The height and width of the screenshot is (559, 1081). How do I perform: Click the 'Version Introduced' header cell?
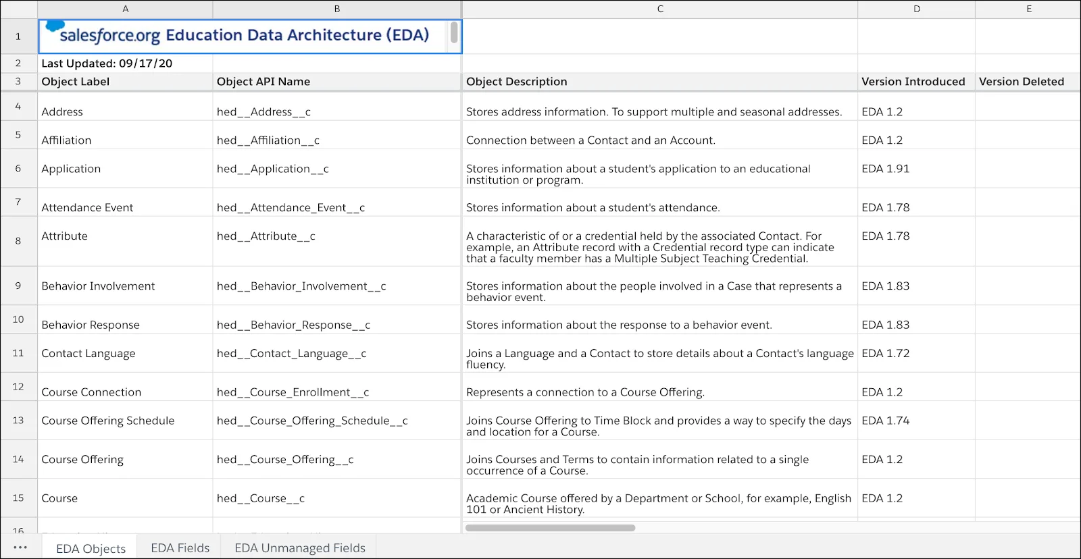pyautogui.click(x=917, y=82)
